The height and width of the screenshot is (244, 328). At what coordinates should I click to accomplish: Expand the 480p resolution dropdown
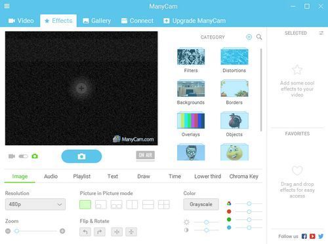point(35,204)
